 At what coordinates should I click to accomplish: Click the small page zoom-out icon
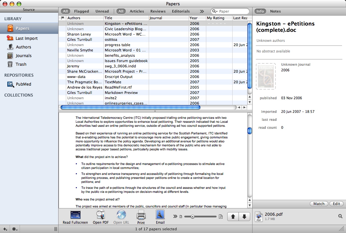coord(181,217)
